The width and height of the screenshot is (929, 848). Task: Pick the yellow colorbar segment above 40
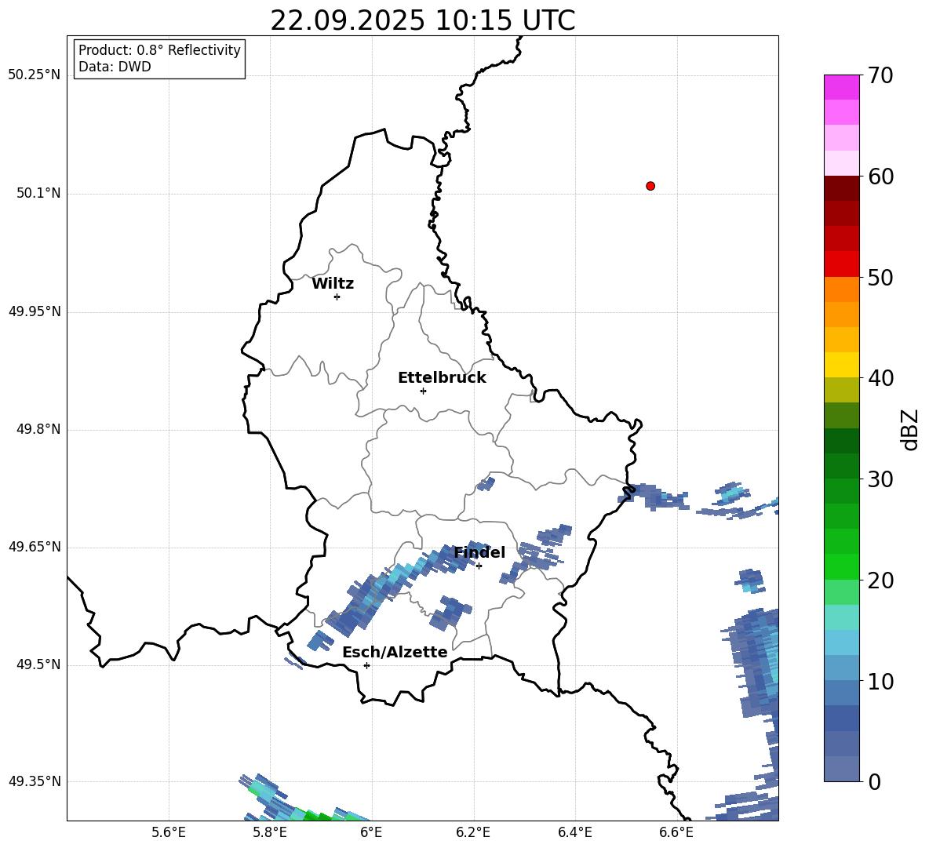(841, 366)
